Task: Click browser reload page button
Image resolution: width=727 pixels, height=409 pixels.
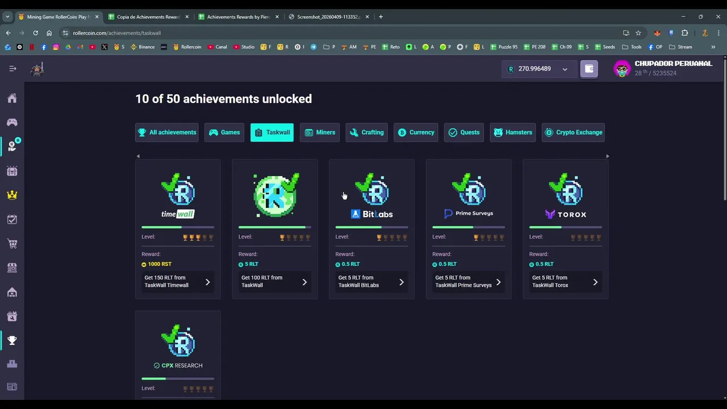Action: pyautogui.click(x=35, y=33)
